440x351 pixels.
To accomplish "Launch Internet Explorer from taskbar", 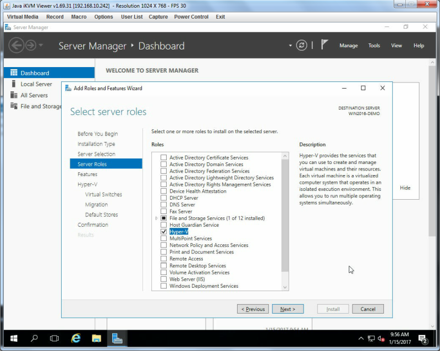I will pos(76,338).
